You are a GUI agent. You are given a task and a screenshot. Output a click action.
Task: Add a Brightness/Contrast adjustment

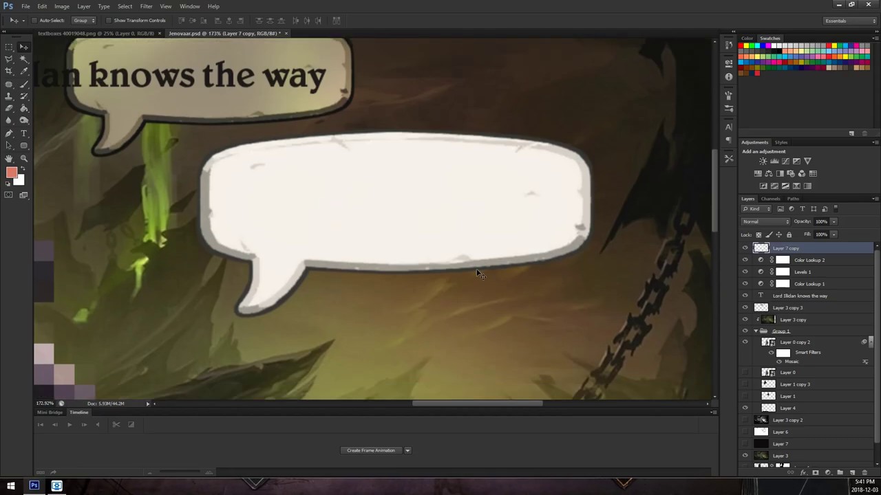pos(763,161)
